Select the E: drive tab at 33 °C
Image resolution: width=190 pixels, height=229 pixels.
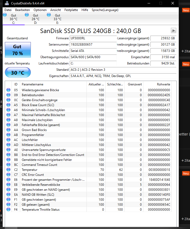tap(58, 19)
